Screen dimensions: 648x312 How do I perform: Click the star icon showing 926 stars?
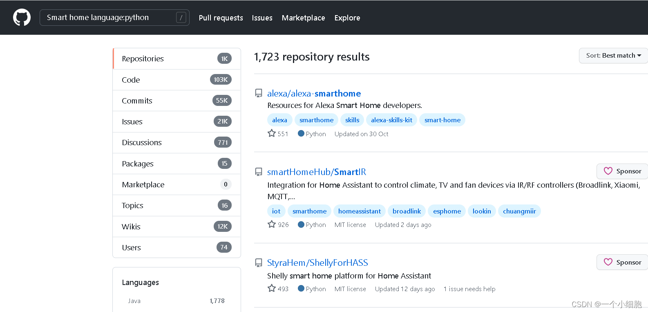point(272,224)
